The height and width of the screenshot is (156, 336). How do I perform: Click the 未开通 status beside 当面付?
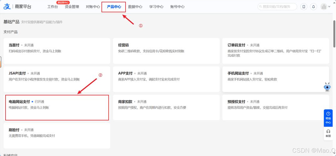point(29,45)
